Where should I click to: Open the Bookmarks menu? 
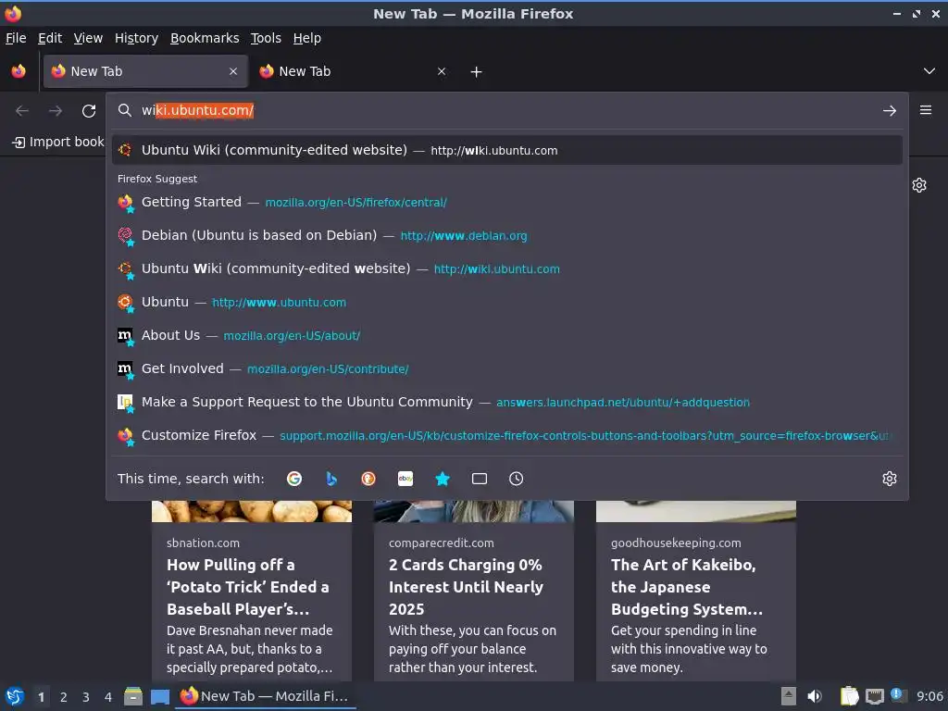pos(205,38)
